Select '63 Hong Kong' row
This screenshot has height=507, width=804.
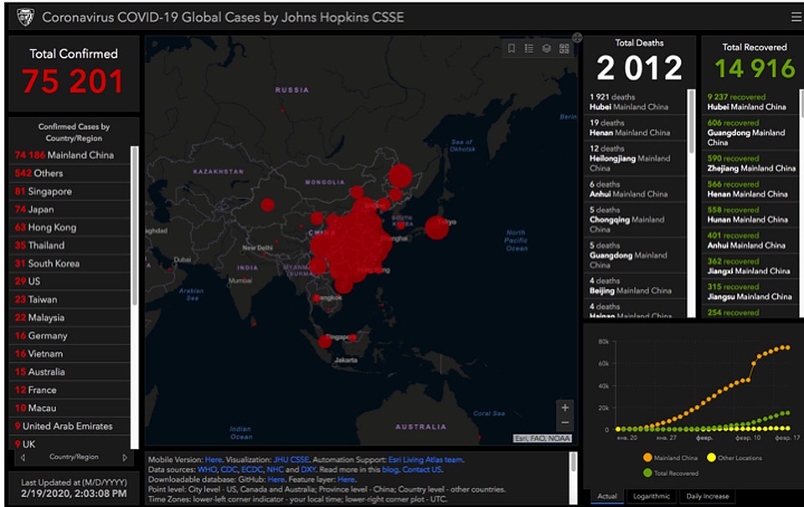point(70,227)
